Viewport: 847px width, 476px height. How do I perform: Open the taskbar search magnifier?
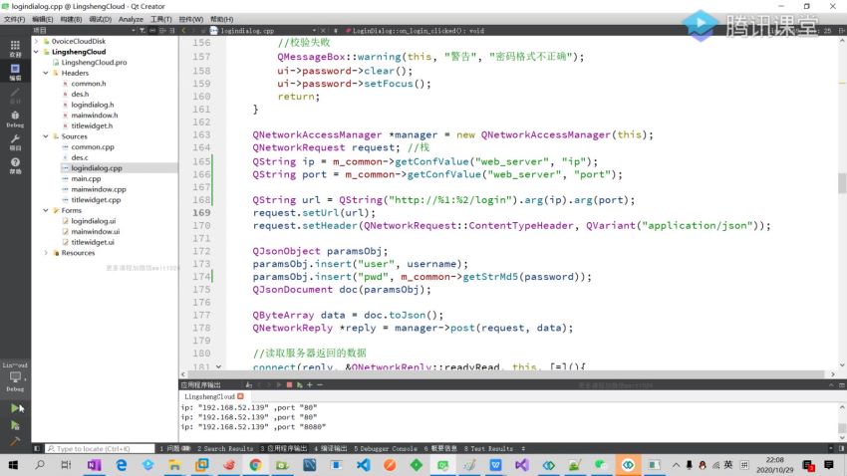click(40, 465)
